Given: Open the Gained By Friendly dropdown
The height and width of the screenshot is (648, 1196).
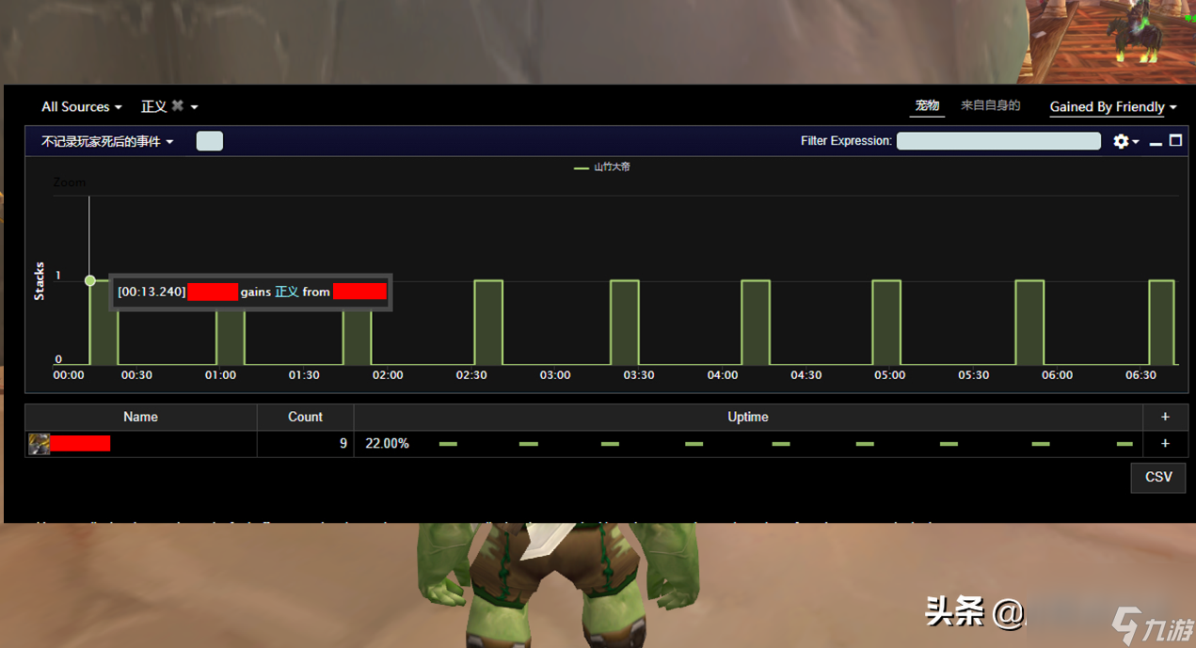Looking at the screenshot, I should coord(1113,107).
